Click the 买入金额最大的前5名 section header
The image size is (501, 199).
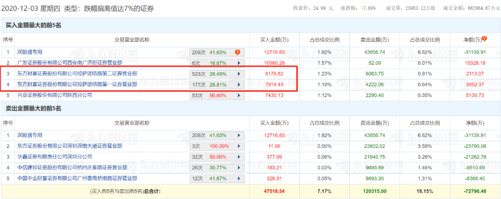[33, 25]
